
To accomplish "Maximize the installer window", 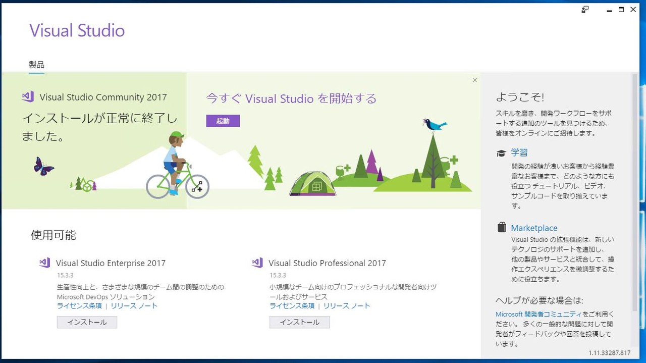I will point(621,10).
